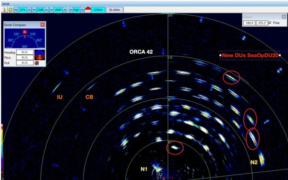288x180 pixels.
Task: Click the green status indicator button
Action: coord(11,10)
